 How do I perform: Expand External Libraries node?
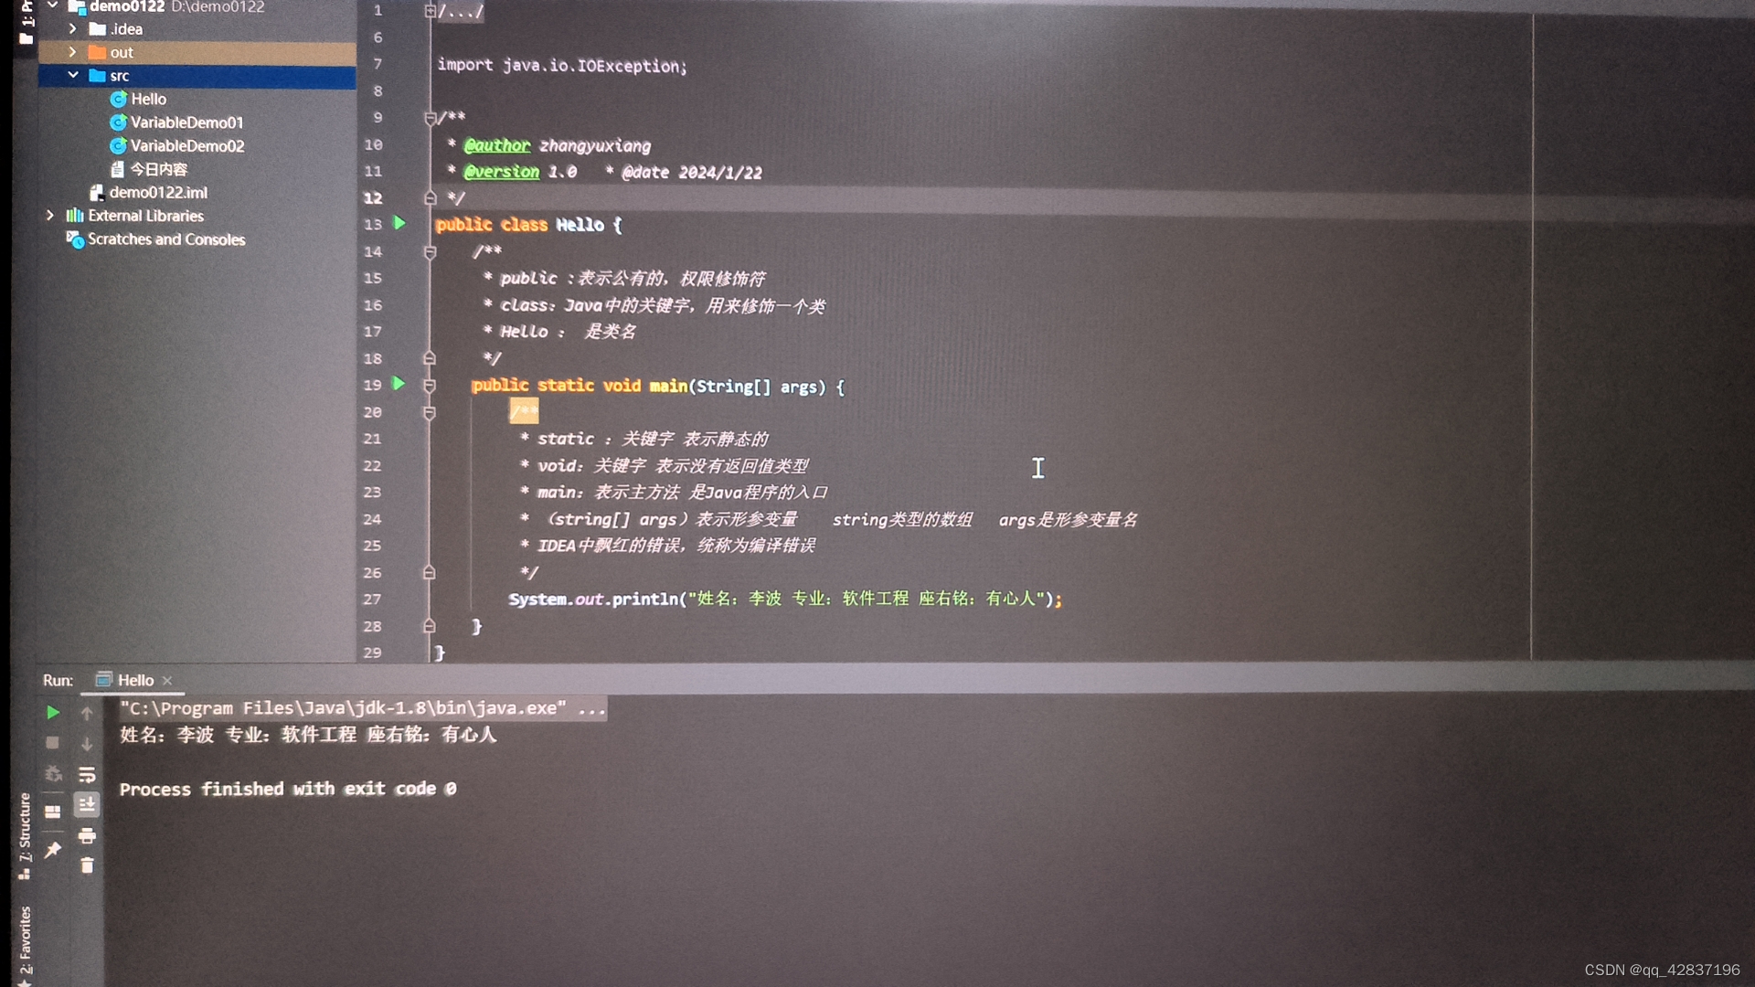tap(50, 216)
